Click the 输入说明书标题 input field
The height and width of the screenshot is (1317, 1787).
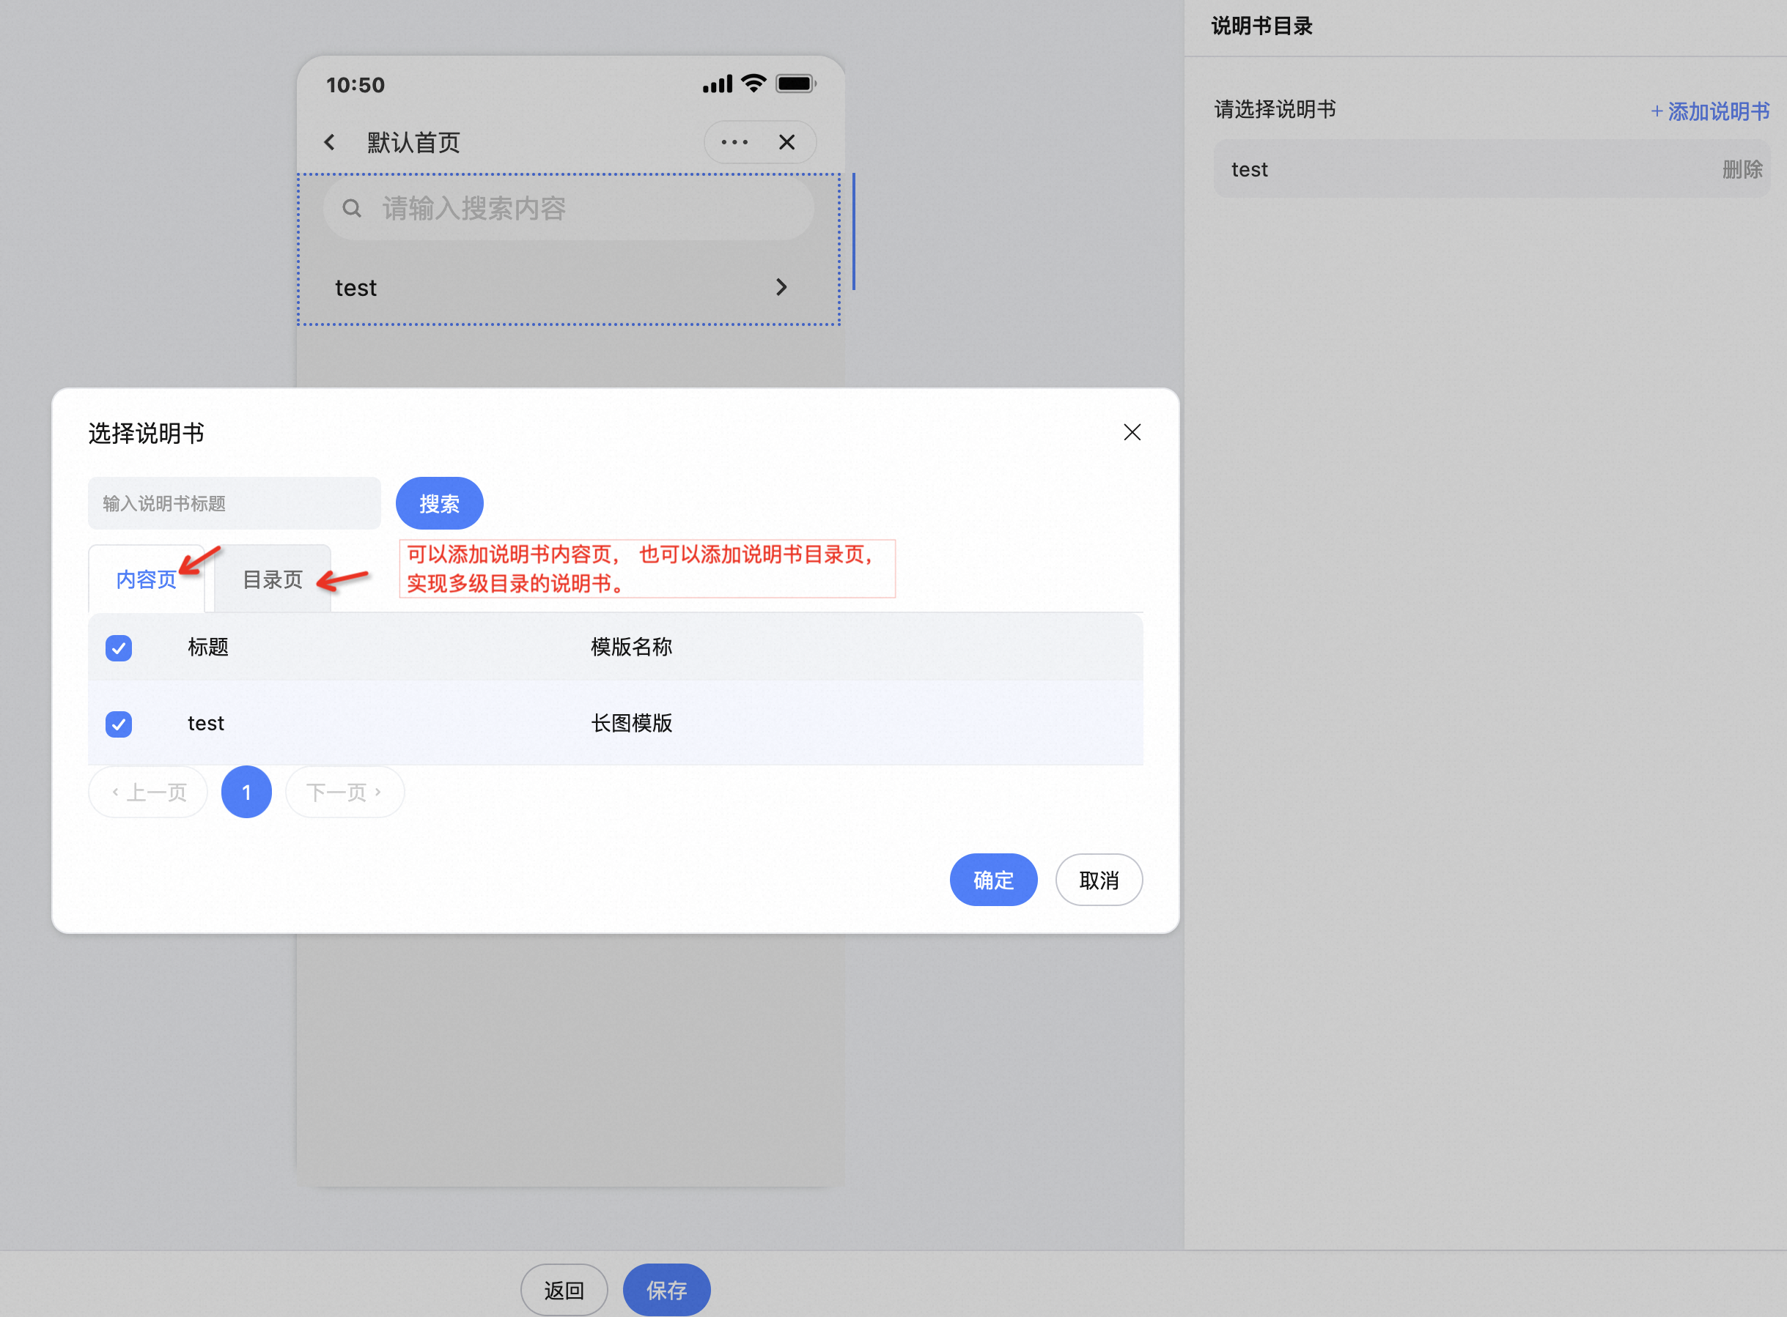(x=235, y=504)
